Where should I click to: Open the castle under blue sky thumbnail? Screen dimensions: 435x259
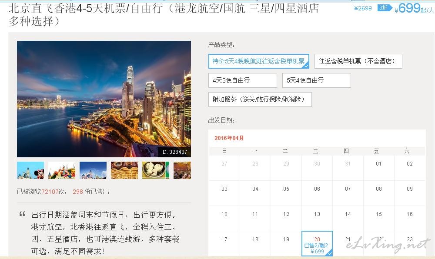[x=93, y=170]
